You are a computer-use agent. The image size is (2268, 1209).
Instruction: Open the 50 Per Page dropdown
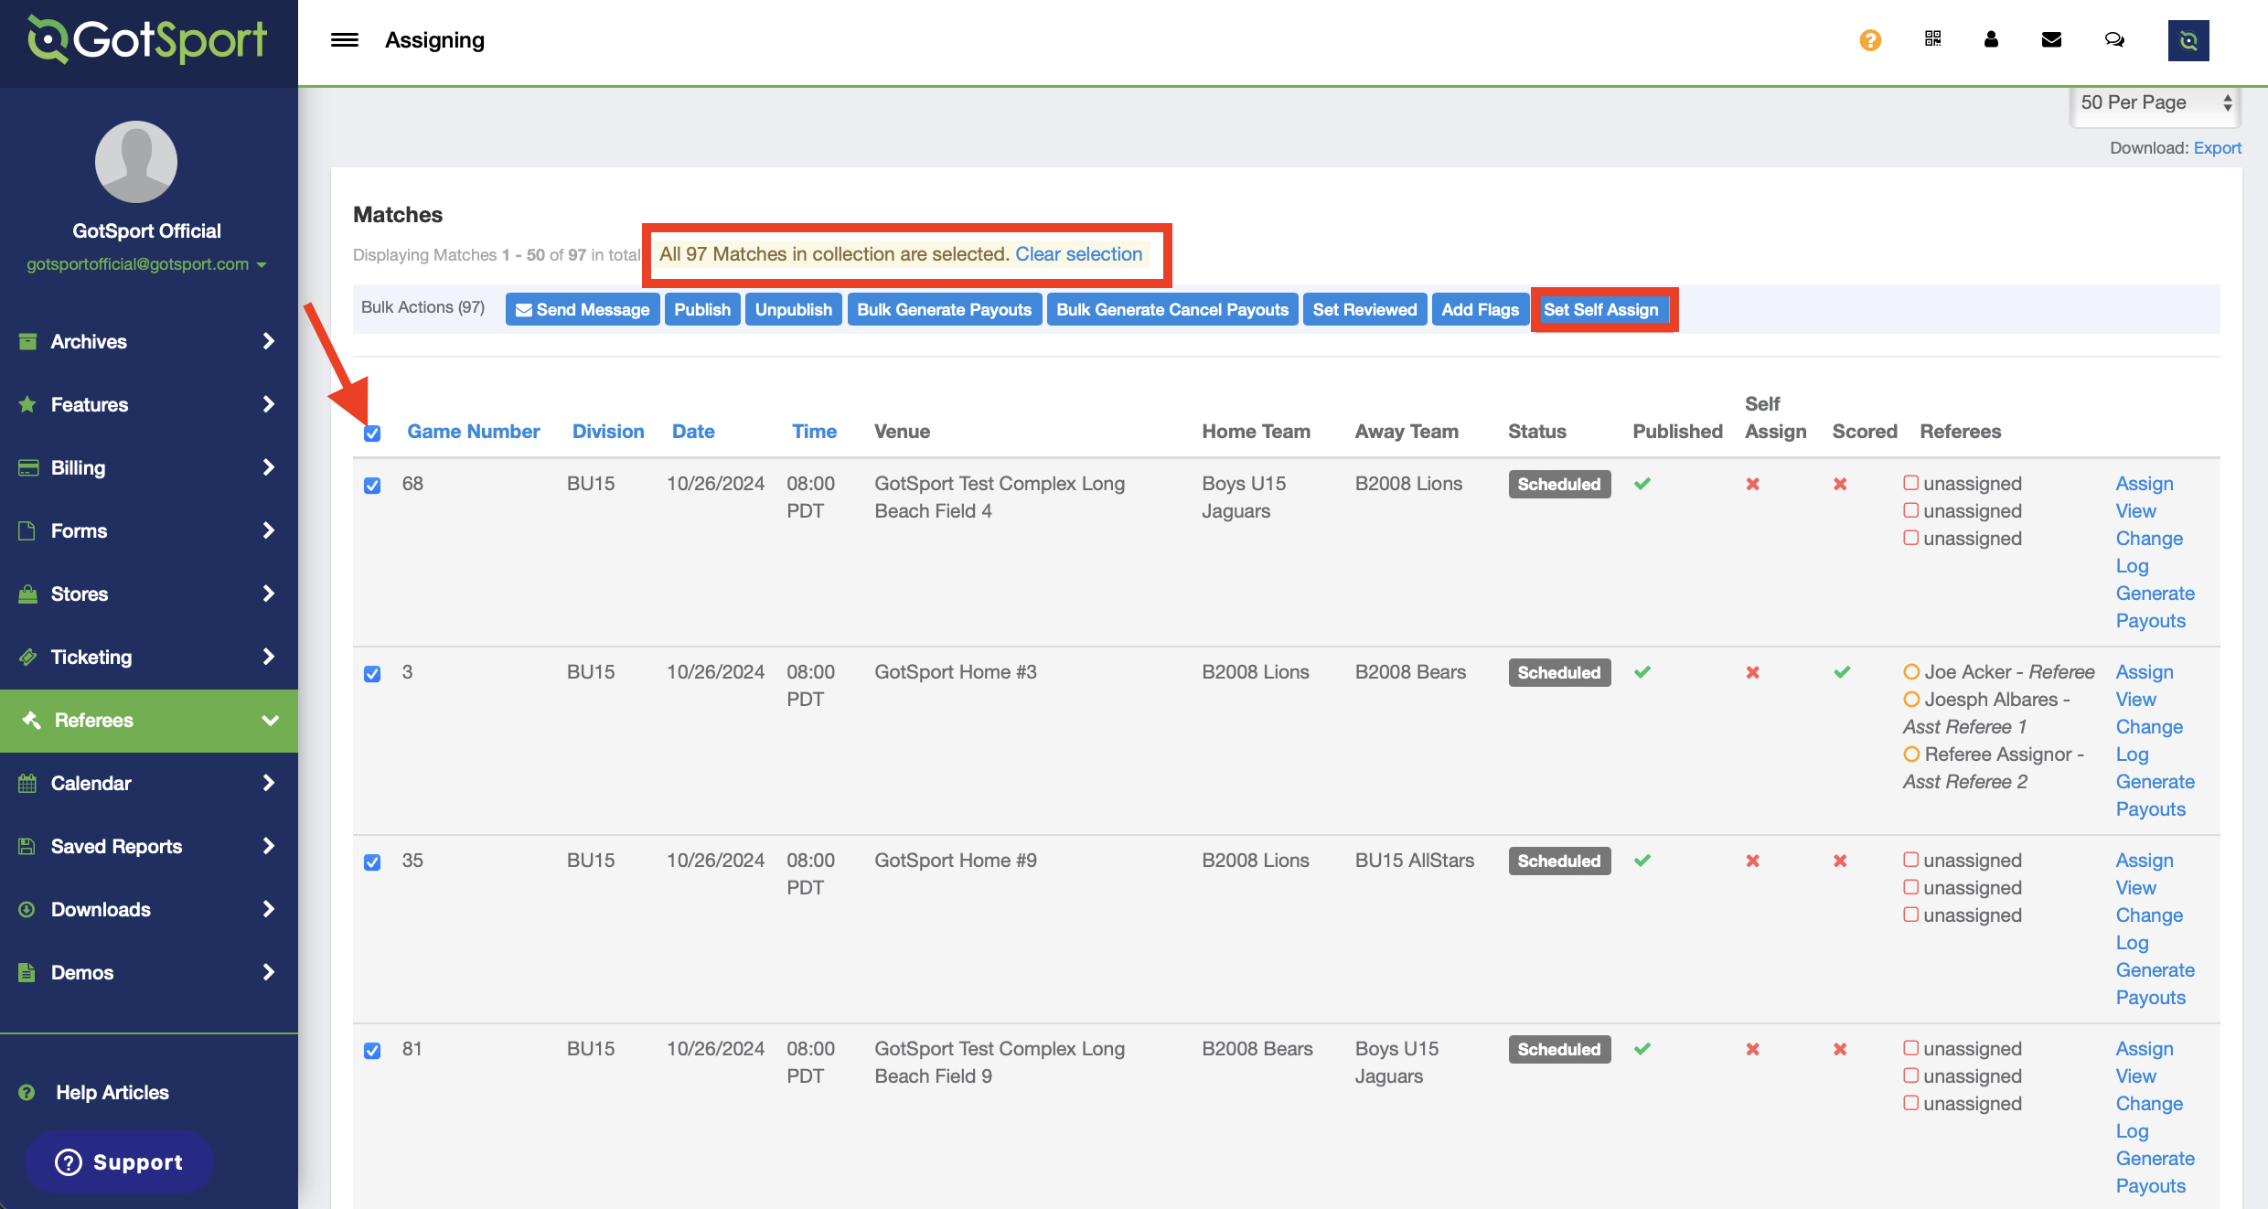2155,103
